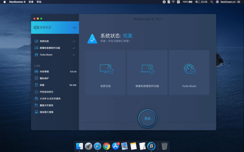Click the round 完成 button
The height and width of the screenshot is (152, 244).
pyautogui.click(x=148, y=119)
